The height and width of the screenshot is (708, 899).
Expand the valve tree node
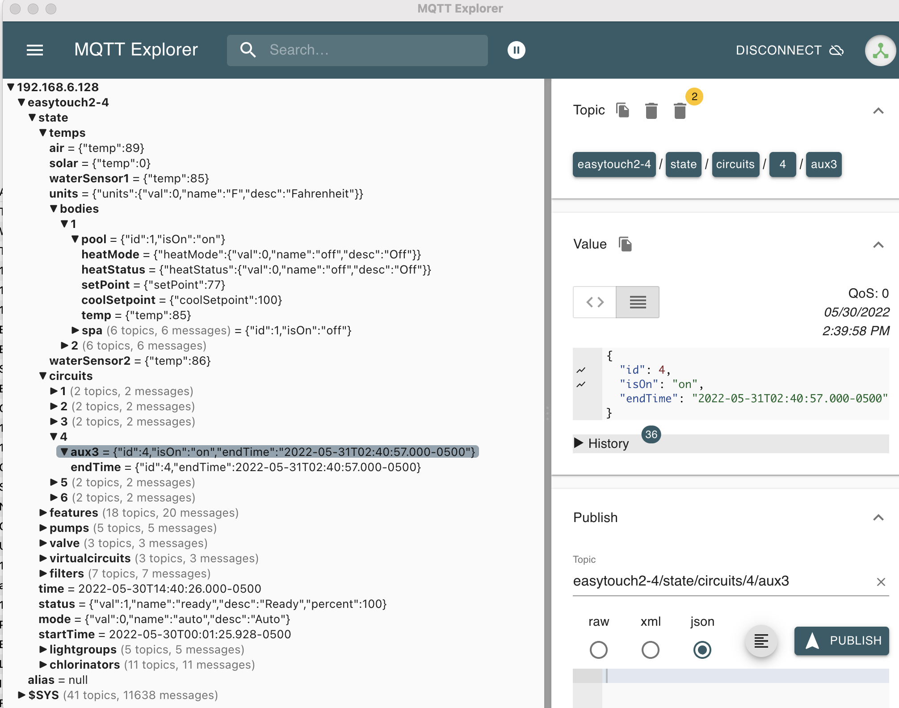pos(43,543)
